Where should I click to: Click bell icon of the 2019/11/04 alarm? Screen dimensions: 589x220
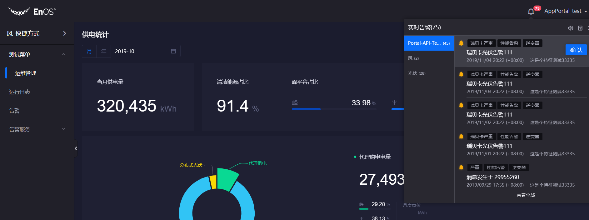coord(461,43)
